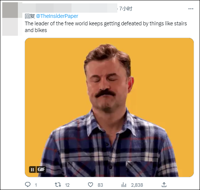Click the reply count number 1
This screenshot has height=190, width=200.
point(36,185)
